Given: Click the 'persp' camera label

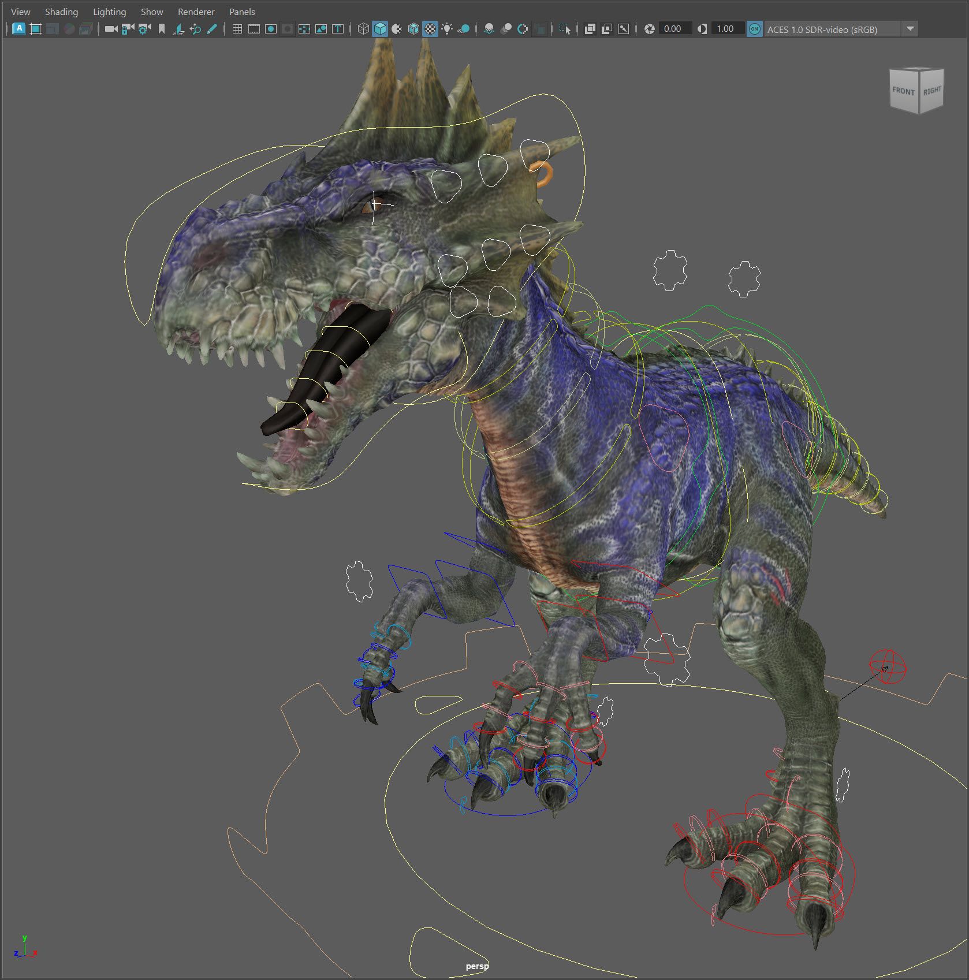Looking at the screenshot, I should 477,966.
